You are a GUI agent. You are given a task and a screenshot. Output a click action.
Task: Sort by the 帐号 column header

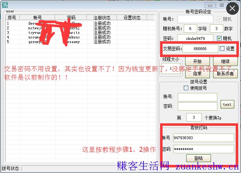[x=37, y=18]
